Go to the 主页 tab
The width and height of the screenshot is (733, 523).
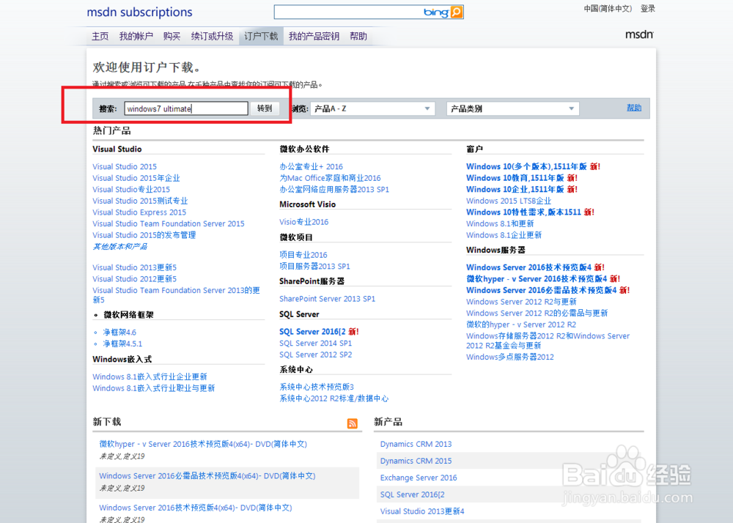coord(100,37)
